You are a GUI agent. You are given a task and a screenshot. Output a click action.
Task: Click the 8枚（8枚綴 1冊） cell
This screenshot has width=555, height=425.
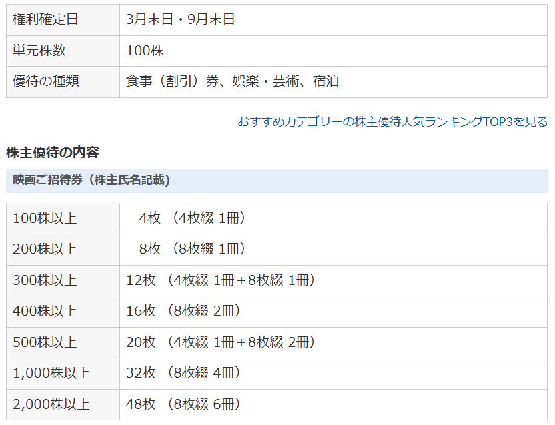pyautogui.click(x=334, y=250)
